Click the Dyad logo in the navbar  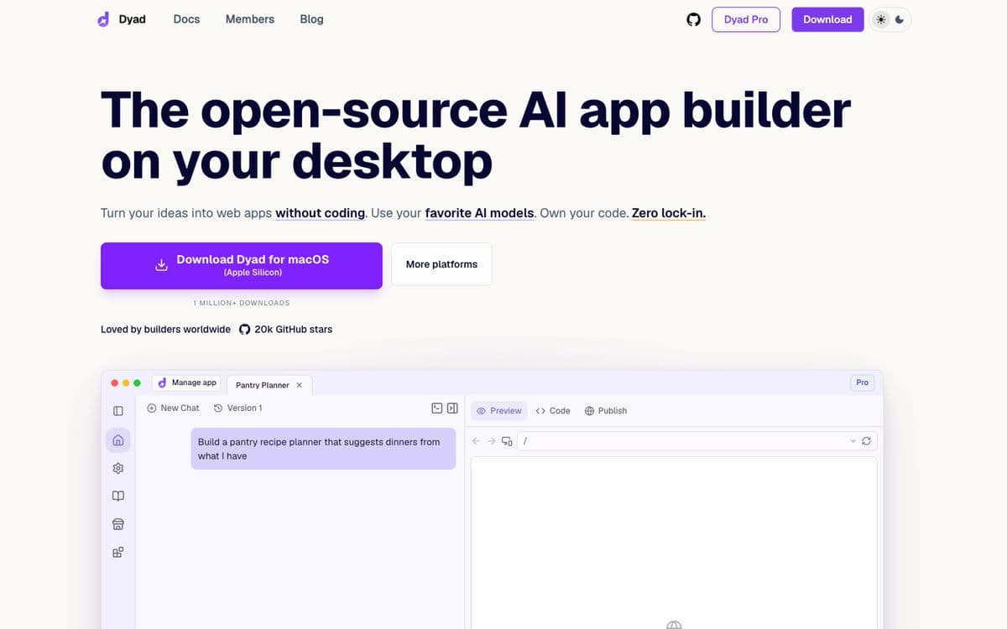(122, 19)
